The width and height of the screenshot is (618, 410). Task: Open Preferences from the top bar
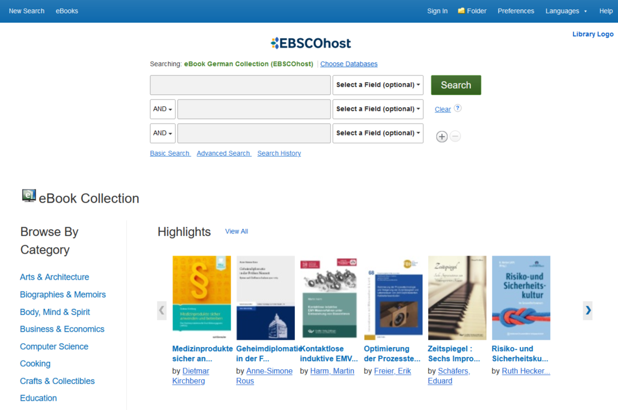pyautogui.click(x=515, y=11)
